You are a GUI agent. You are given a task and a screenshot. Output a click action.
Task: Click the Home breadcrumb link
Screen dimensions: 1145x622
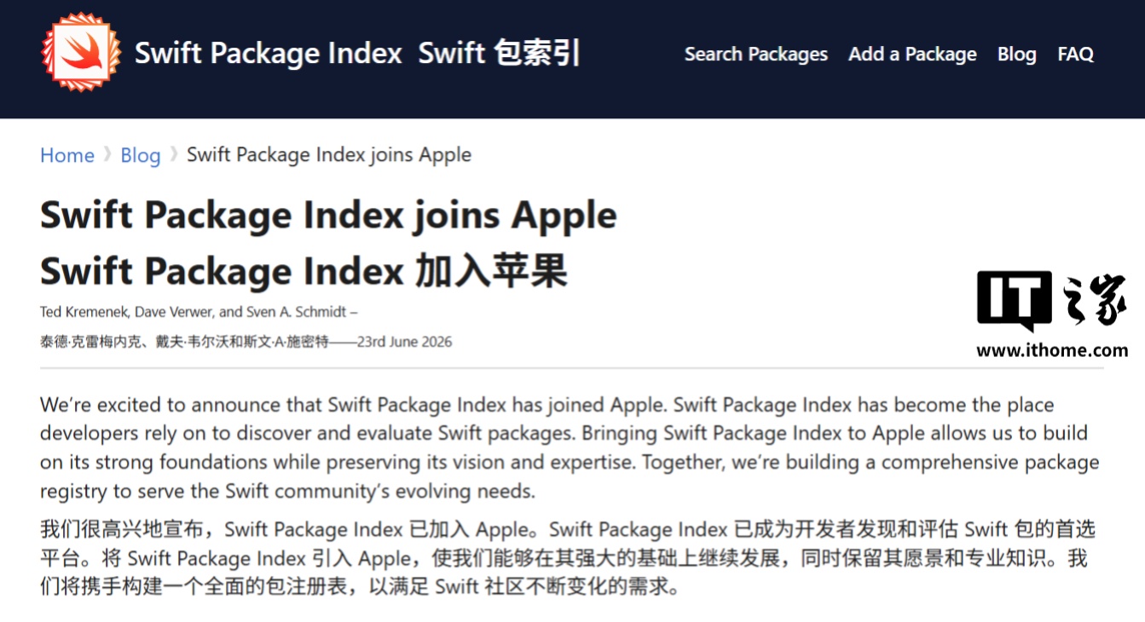click(x=67, y=155)
